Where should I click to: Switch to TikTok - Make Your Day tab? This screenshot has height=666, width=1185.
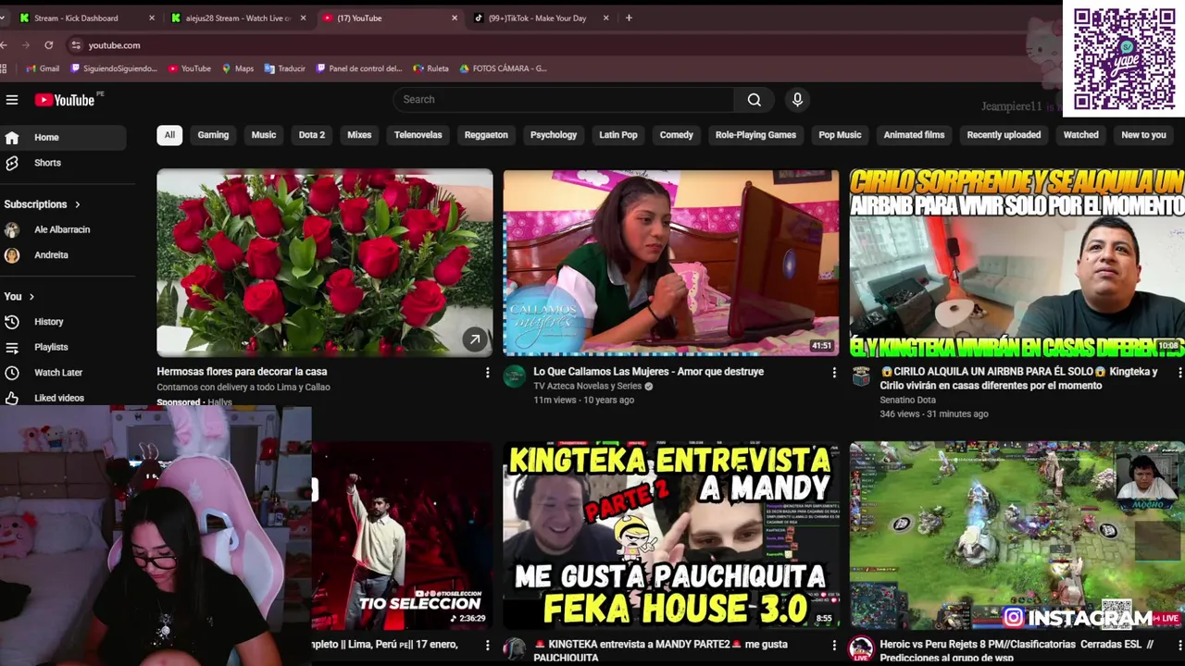542,18
